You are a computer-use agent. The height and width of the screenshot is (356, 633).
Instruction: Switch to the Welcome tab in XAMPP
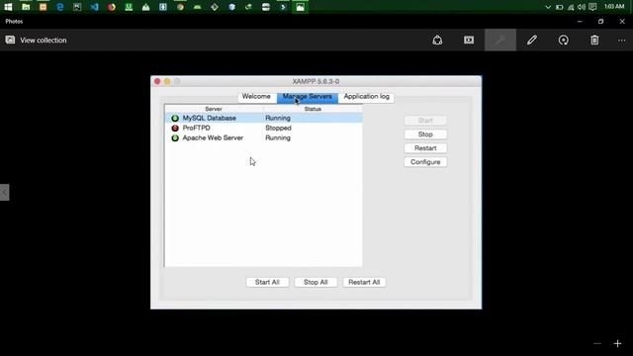click(256, 97)
